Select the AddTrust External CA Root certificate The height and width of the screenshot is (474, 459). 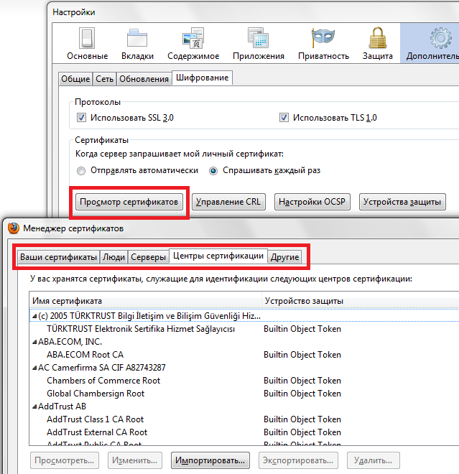[x=97, y=432]
